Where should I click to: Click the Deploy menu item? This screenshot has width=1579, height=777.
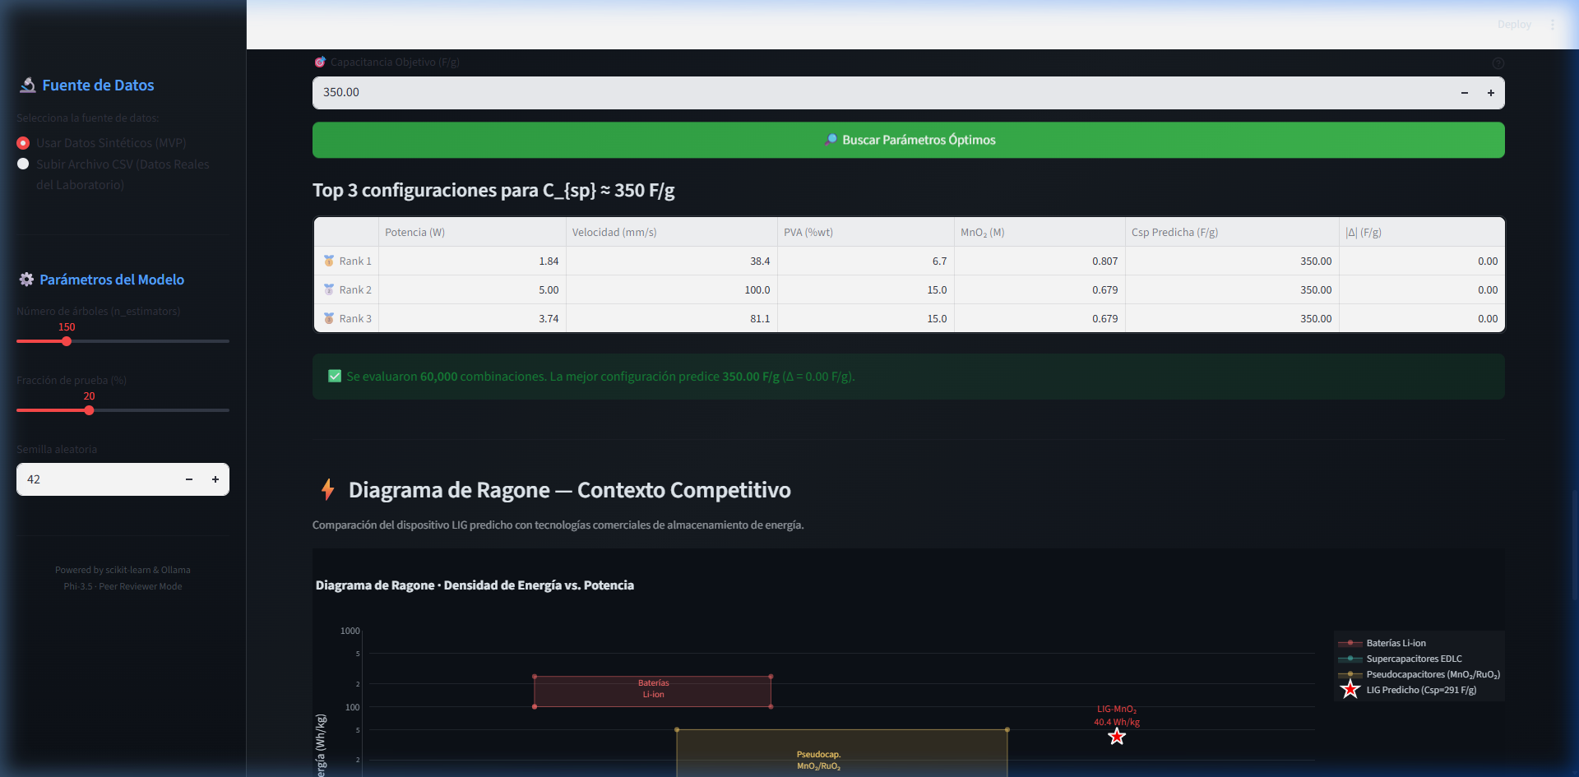(1514, 24)
